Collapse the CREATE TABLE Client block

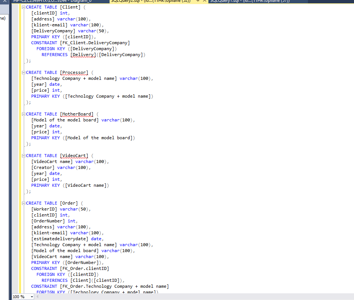[x=24, y=7]
